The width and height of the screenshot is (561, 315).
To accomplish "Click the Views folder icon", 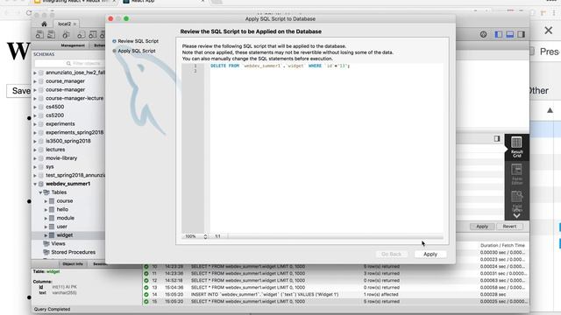I will [46, 243].
